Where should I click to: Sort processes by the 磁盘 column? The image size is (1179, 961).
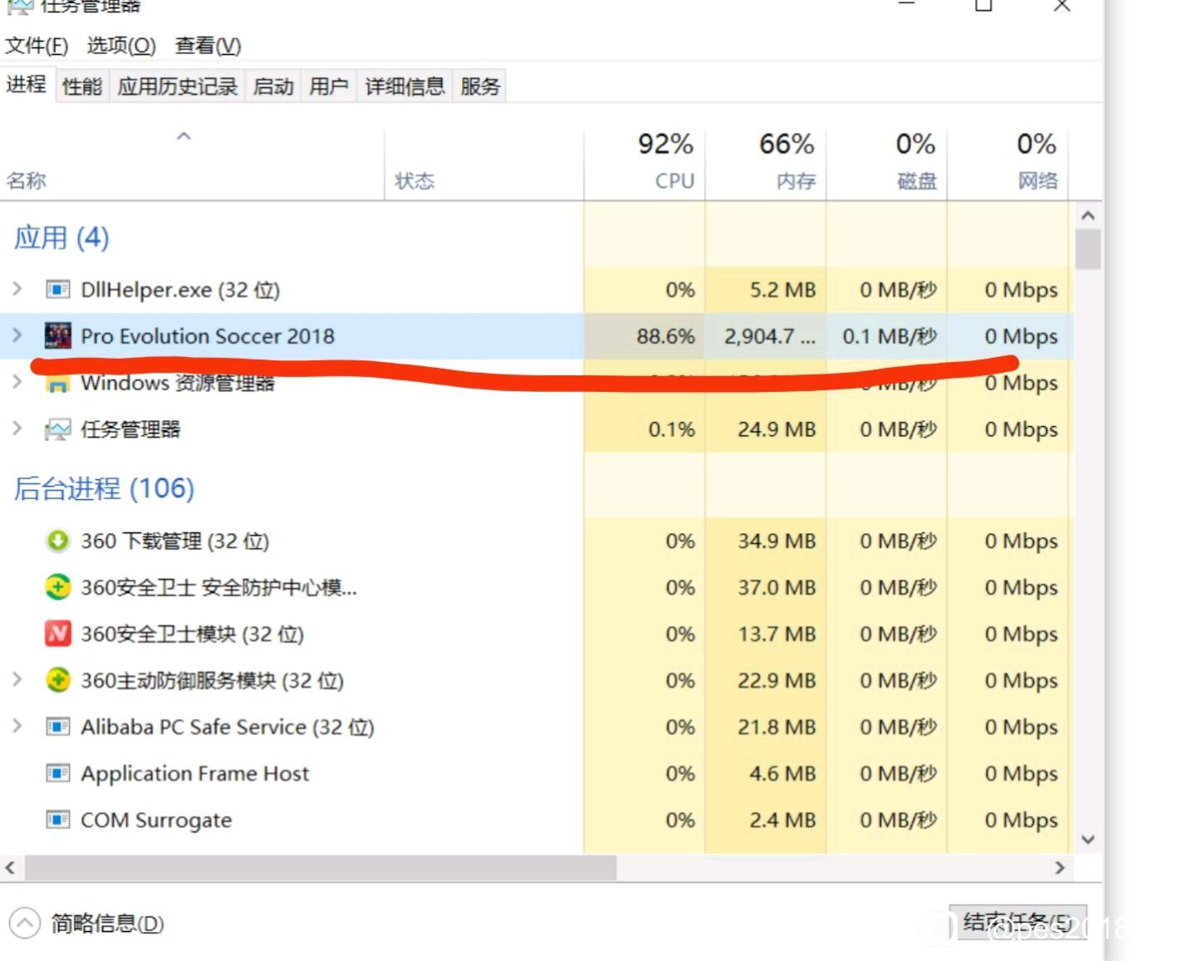coord(887,164)
